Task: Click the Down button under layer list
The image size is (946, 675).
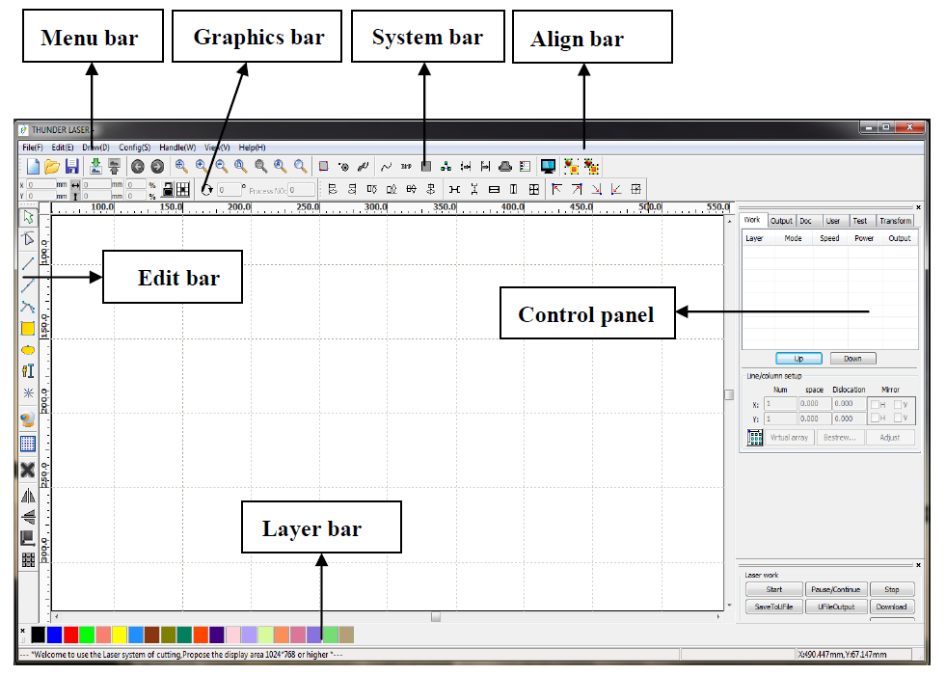Action: pyautogui.click(x=852, y=359)
